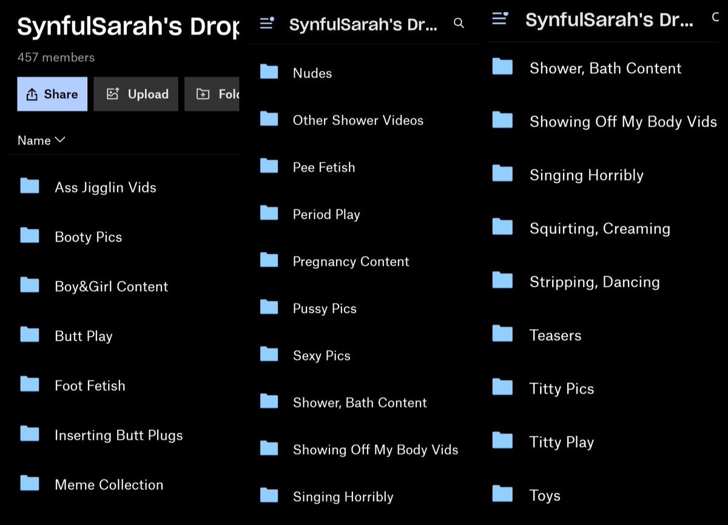728x525 pixels.
Task: Click the search magnifier icon
Action: 459,24
